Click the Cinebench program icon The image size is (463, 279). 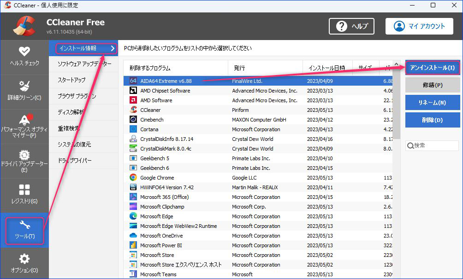click(133, 119)
